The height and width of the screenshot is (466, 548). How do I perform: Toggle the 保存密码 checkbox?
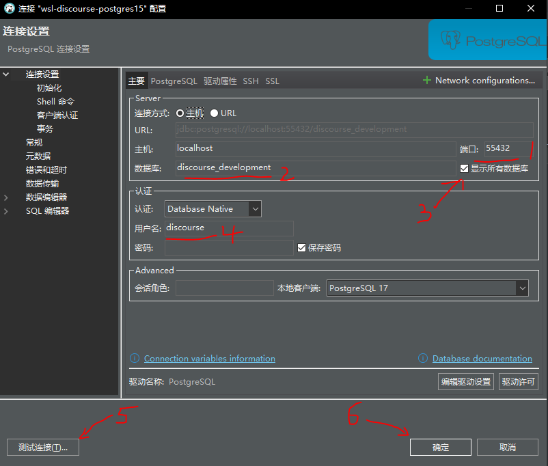pyautogui.click(x=301, y=248)
